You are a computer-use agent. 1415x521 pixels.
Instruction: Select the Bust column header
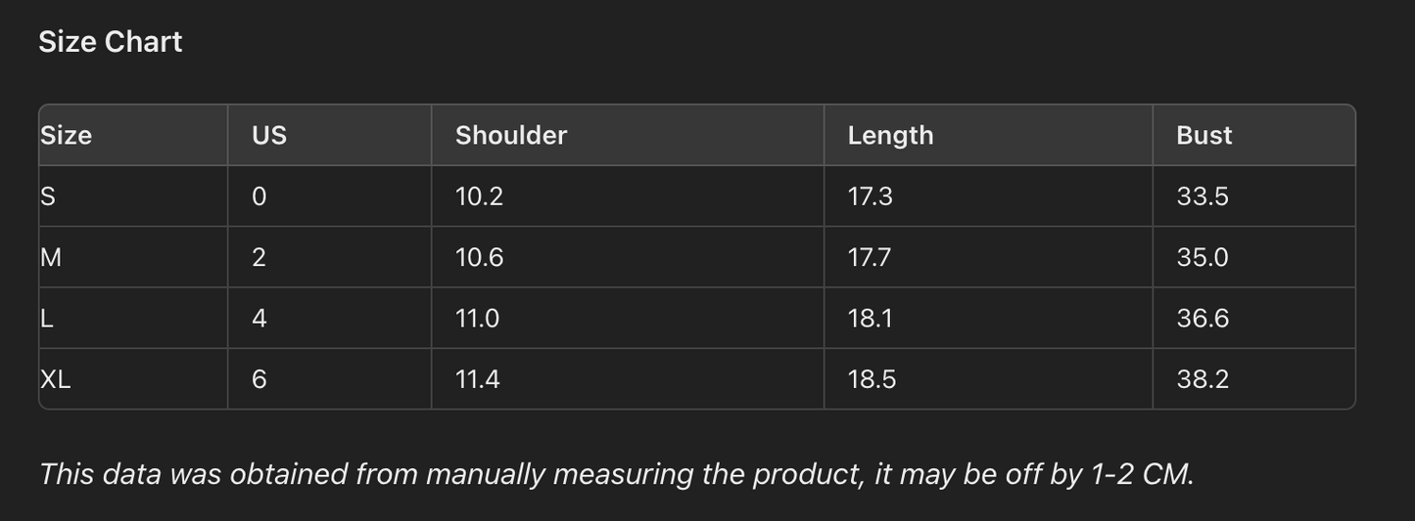coord(1203,135)
